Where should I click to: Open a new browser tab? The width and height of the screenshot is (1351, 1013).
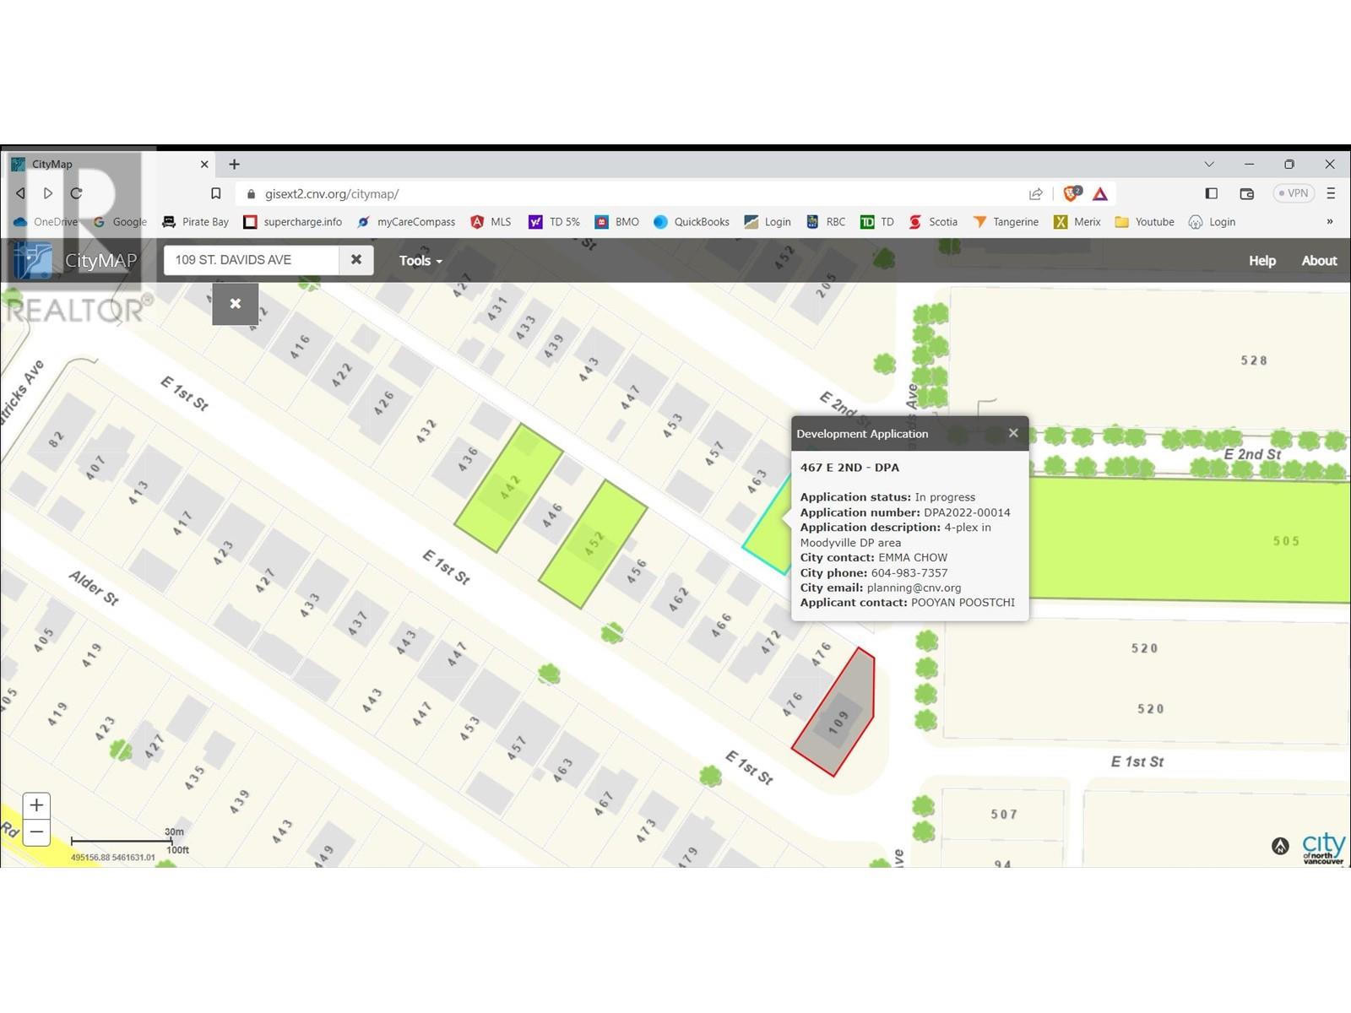[x=235, y=164]
